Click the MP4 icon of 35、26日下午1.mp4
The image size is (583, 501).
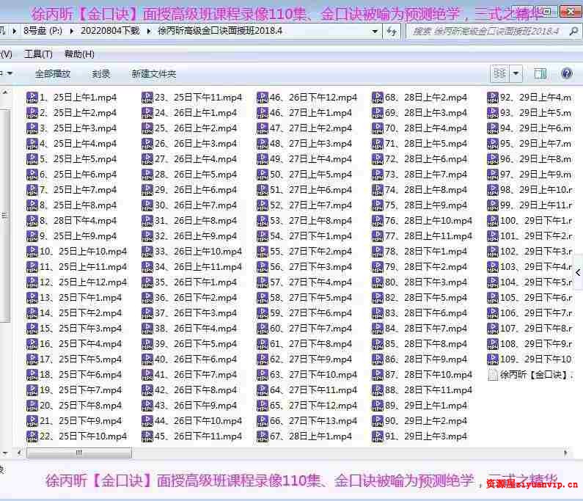(x=147, y=282)
